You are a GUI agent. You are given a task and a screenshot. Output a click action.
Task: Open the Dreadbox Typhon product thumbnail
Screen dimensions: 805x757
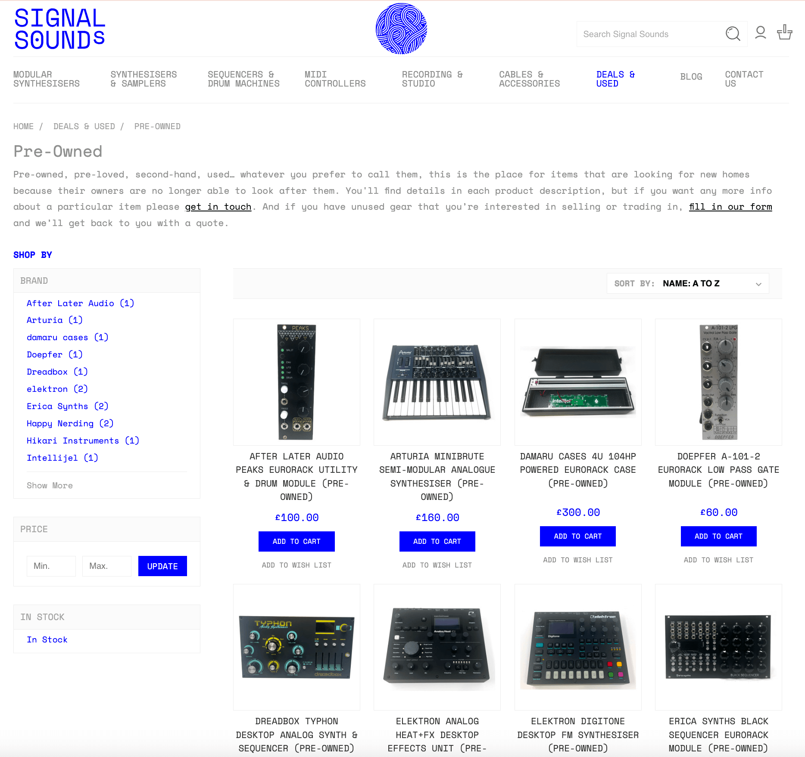pos(296,647)
